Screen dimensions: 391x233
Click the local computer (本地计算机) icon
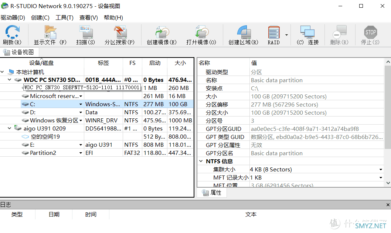pyautogui.click(x=11, y=72)
